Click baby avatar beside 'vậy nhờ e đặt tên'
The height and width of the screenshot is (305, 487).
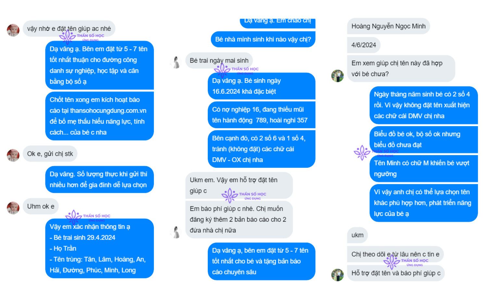[x=13, y=30]
